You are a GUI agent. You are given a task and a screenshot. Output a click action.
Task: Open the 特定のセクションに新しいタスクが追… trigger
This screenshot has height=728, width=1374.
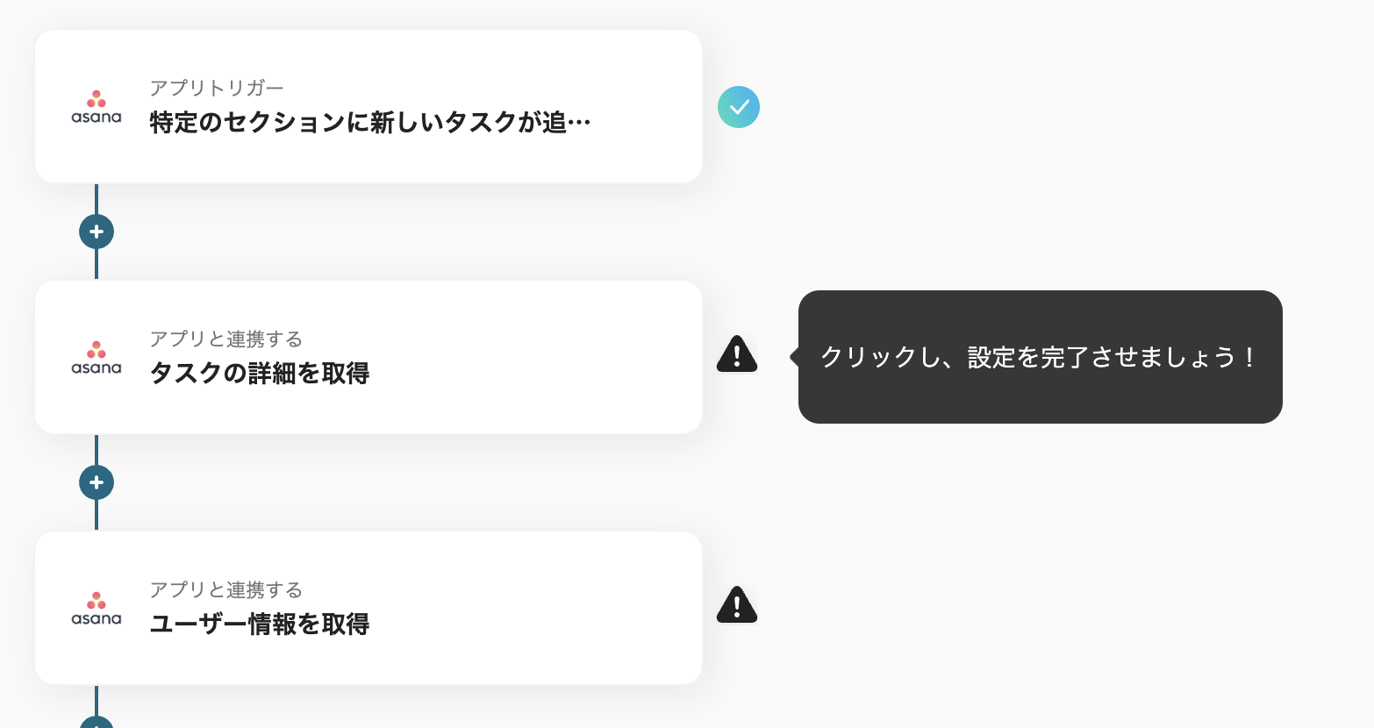coord(369,122)
